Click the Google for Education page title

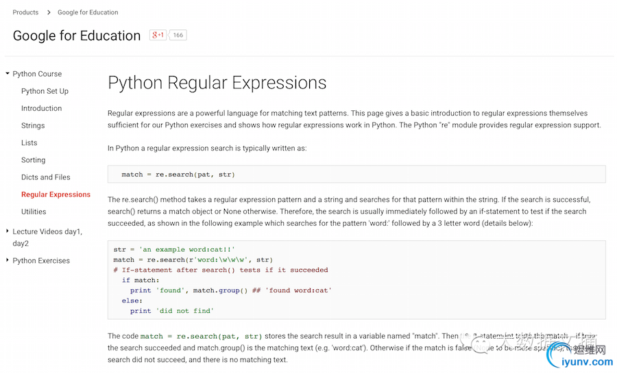pyautogui.click(x=77, y=36)
